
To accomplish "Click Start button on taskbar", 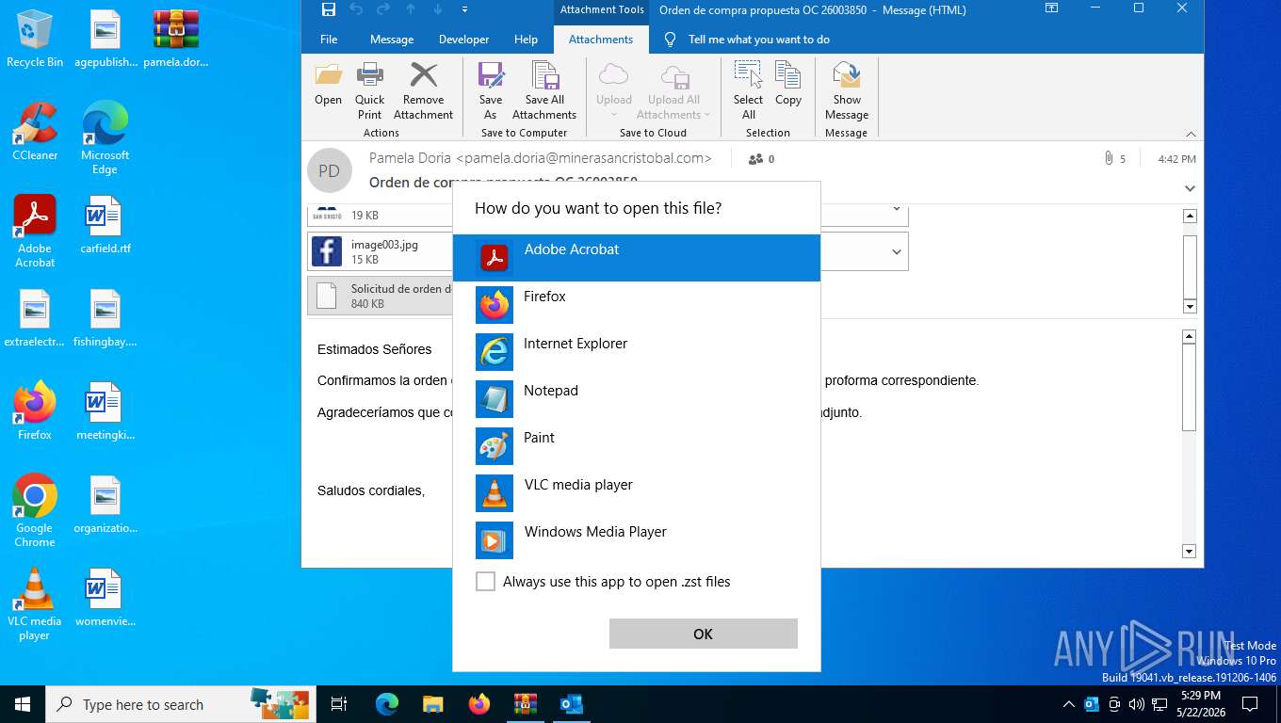I will (x=22, y=704).
